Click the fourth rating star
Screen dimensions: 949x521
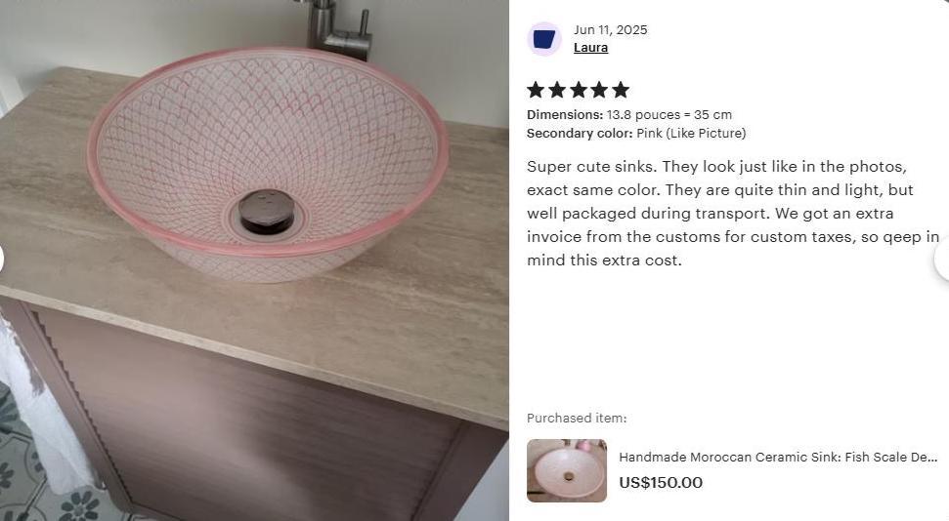tap(599, 90)
